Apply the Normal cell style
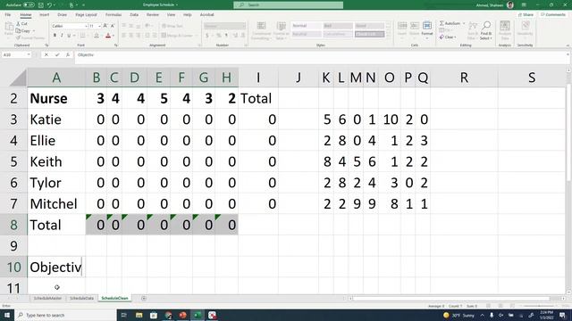Image resolution: width=572 pixels, height=321 pixels. [307, 26]
